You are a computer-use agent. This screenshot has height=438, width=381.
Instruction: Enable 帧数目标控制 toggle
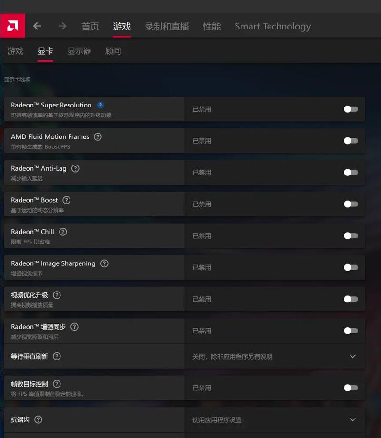pos(351,388)
